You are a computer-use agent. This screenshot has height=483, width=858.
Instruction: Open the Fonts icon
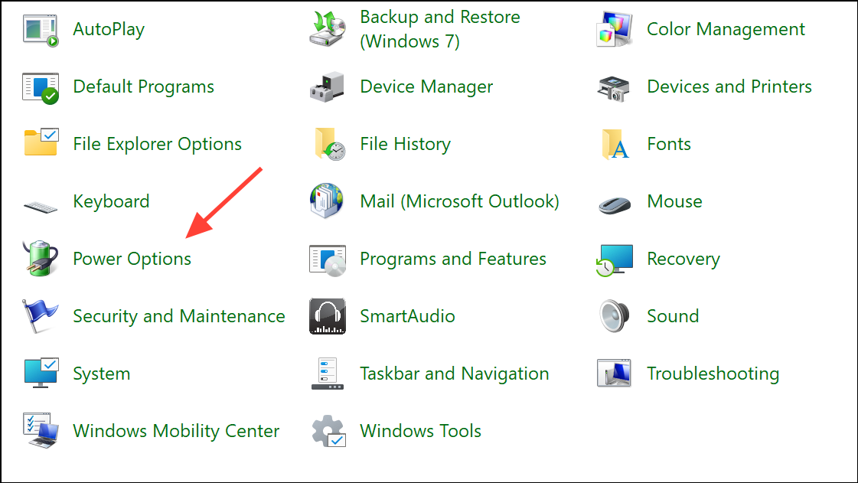[614, 144]
